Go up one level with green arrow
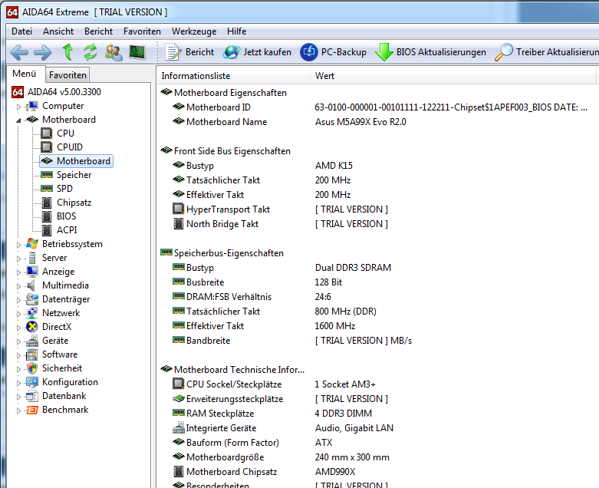Screen dimensions: 599x488 point(67,52)
